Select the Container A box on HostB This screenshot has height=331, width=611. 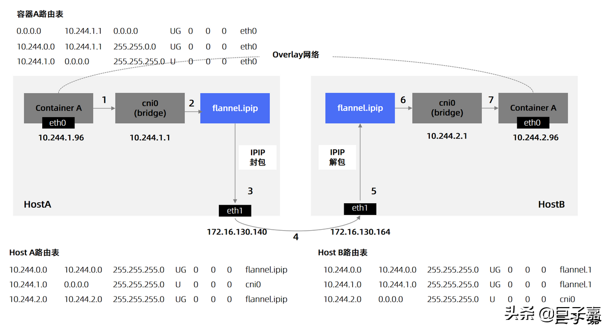pyautogui.click(x=533, y=108)
